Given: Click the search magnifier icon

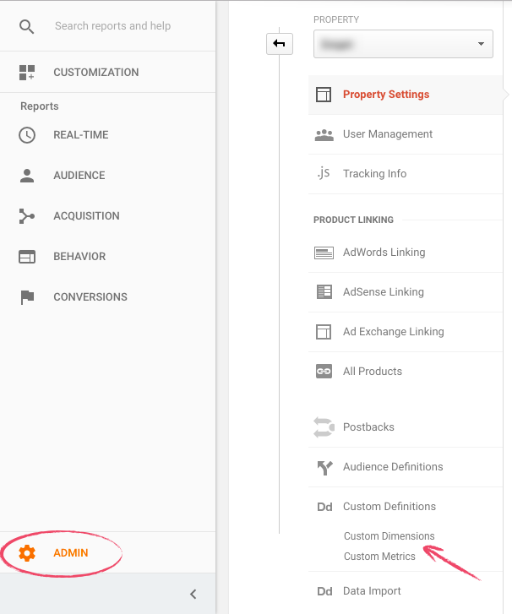Looking at the screenshot, I should click(x=27, y=27).
